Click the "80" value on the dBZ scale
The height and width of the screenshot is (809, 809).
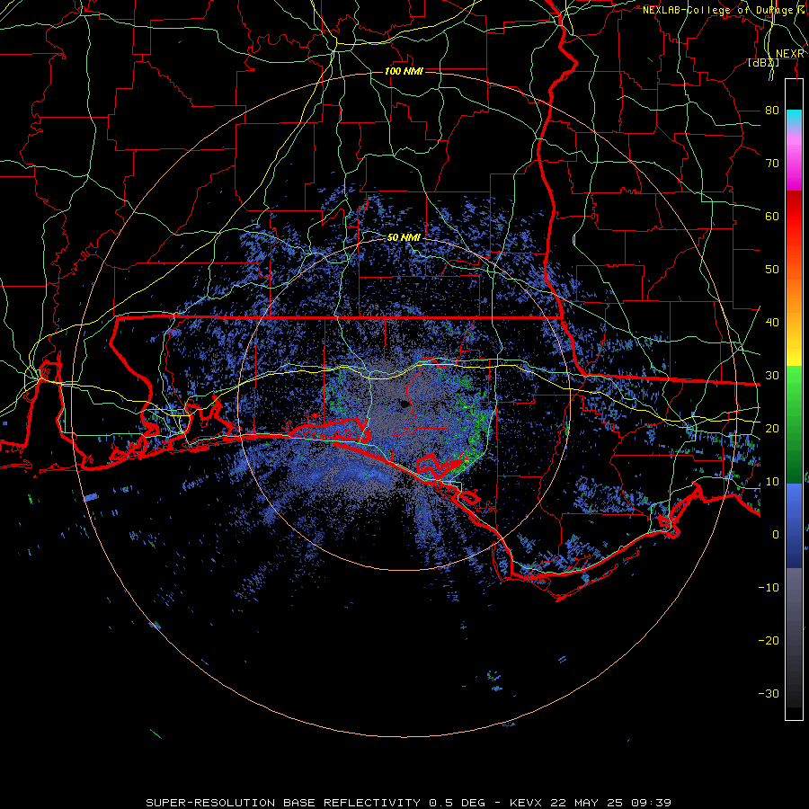click(772, 110)
